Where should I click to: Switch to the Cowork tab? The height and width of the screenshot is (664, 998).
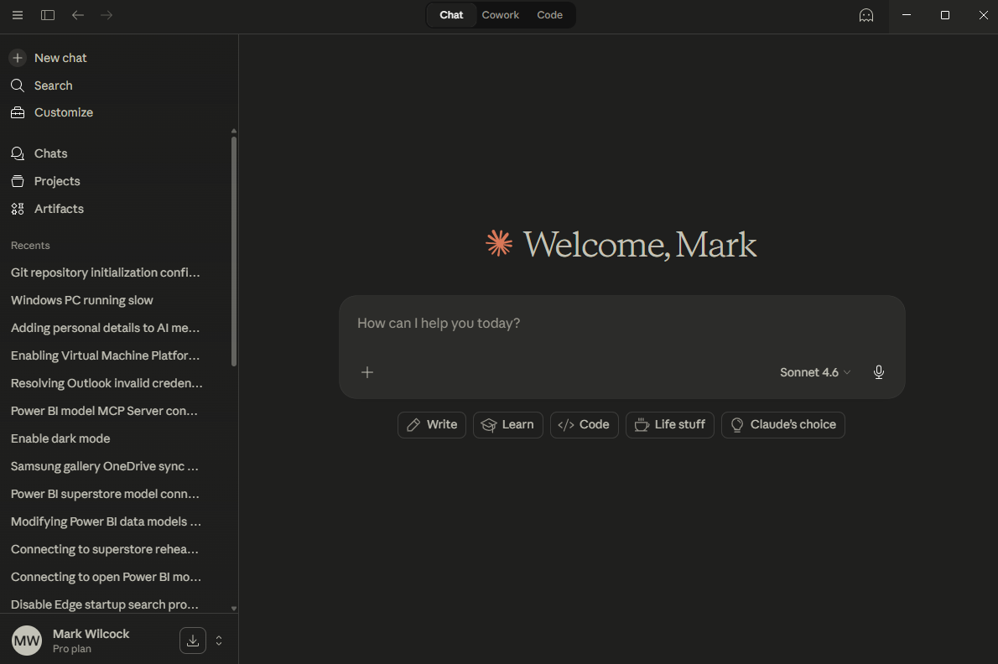click(500, 15)
